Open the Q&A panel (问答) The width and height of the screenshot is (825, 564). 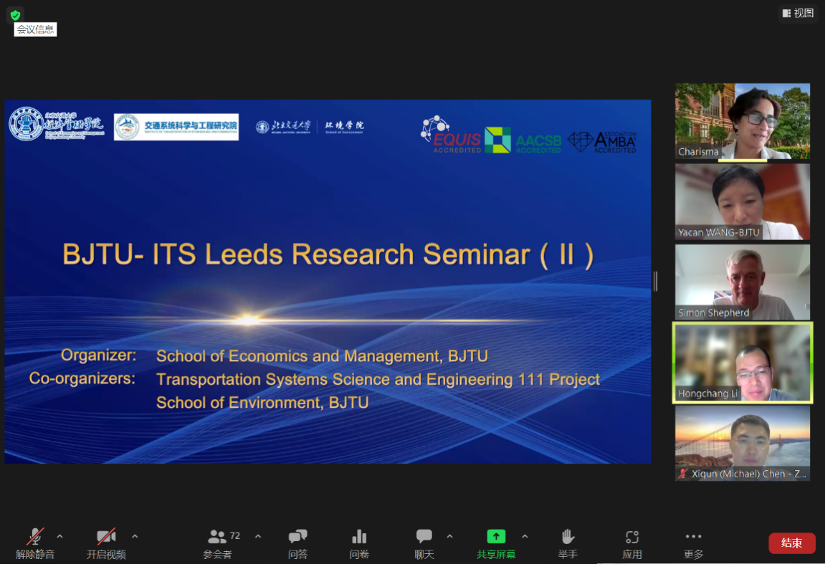297,543
